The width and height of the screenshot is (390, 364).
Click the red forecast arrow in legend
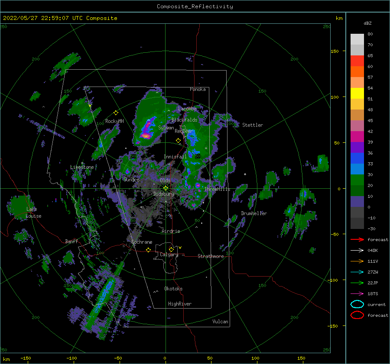coord(357,239)
